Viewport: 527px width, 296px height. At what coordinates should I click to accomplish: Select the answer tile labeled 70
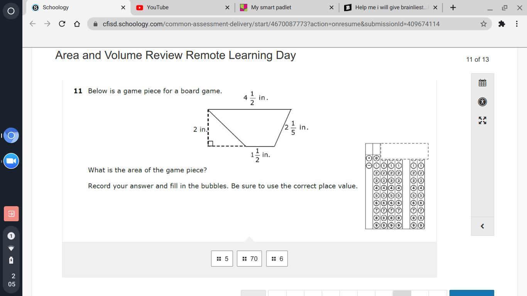click(249, 259)
